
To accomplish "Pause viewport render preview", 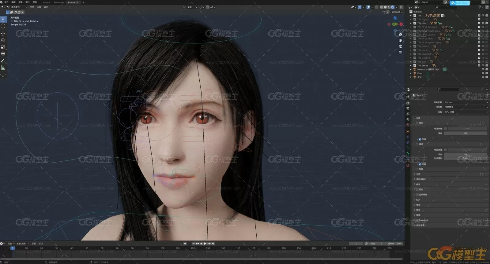I will [x=401, y=7].
